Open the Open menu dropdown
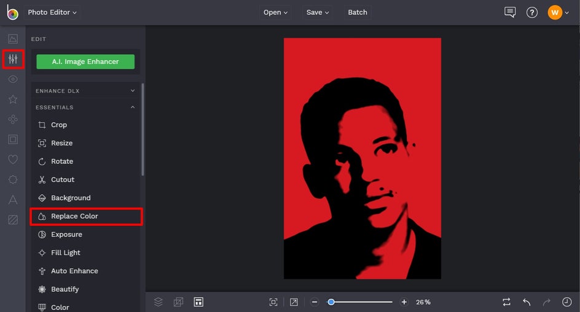Screen dimensions: 580x312 pos(275,12)
